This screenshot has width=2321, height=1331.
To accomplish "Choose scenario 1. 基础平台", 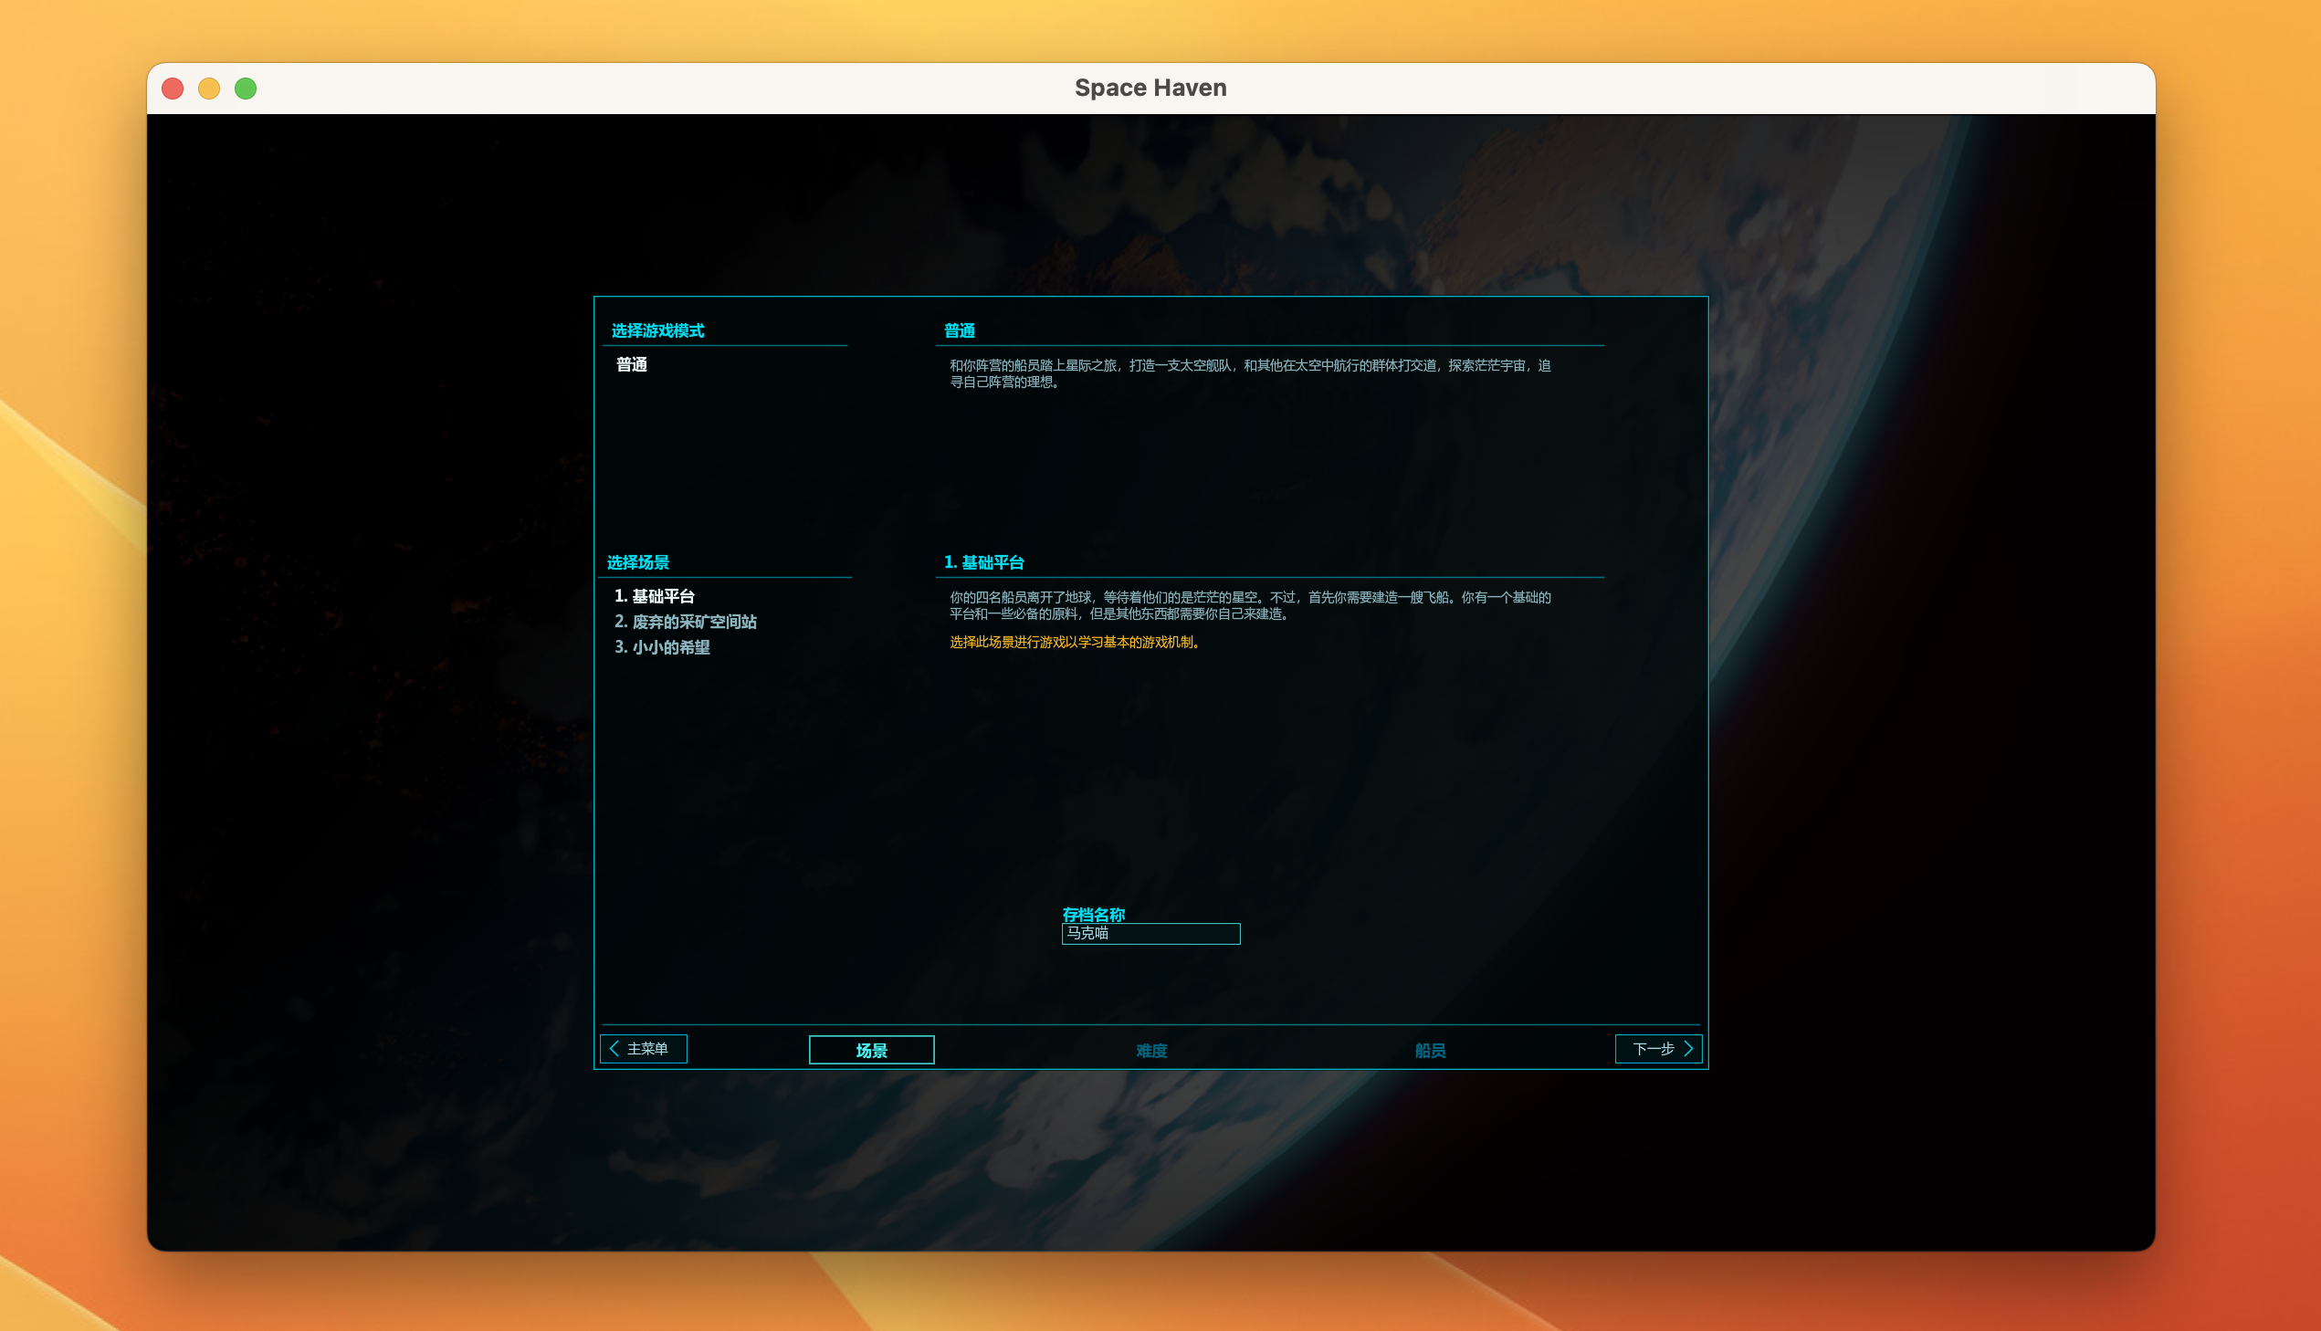I will (x=655, y=596).
